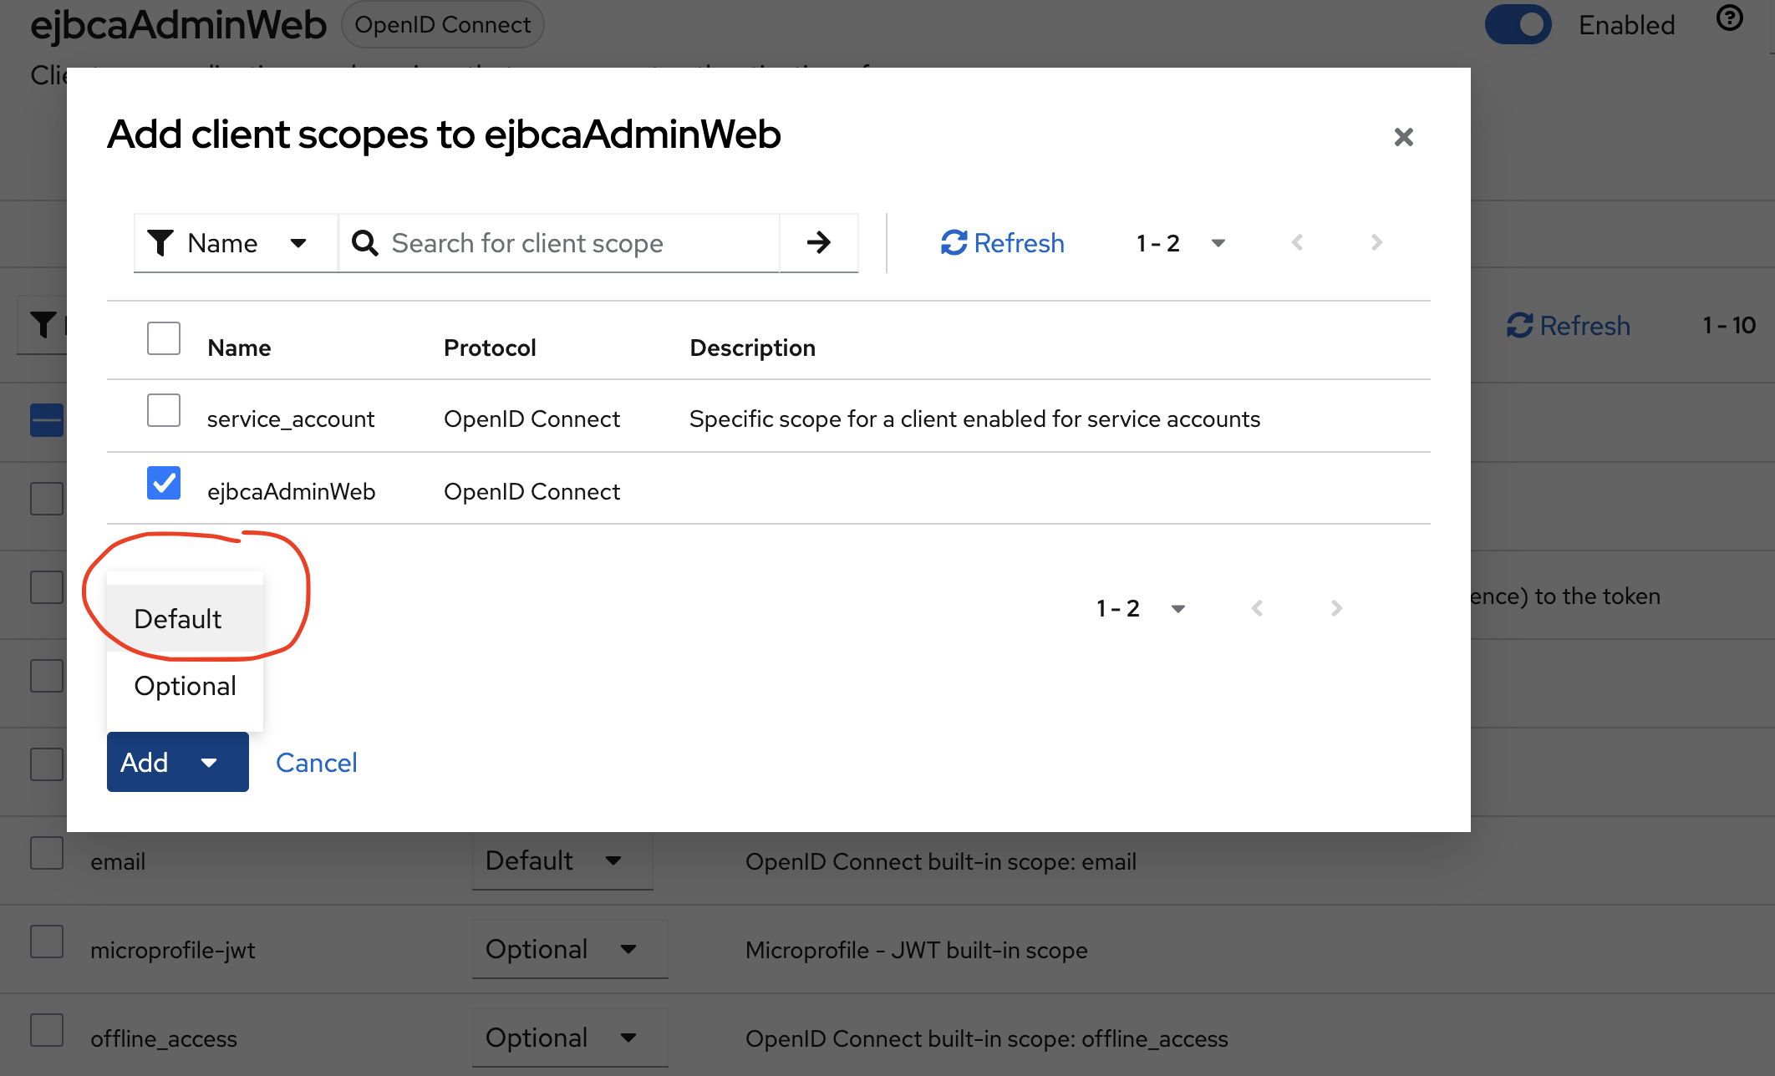Click the magnifying glass search icon

point(364,243)
